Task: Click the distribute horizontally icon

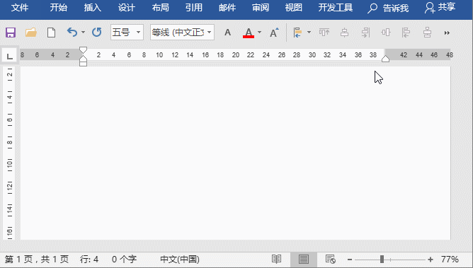Action: 386,33
